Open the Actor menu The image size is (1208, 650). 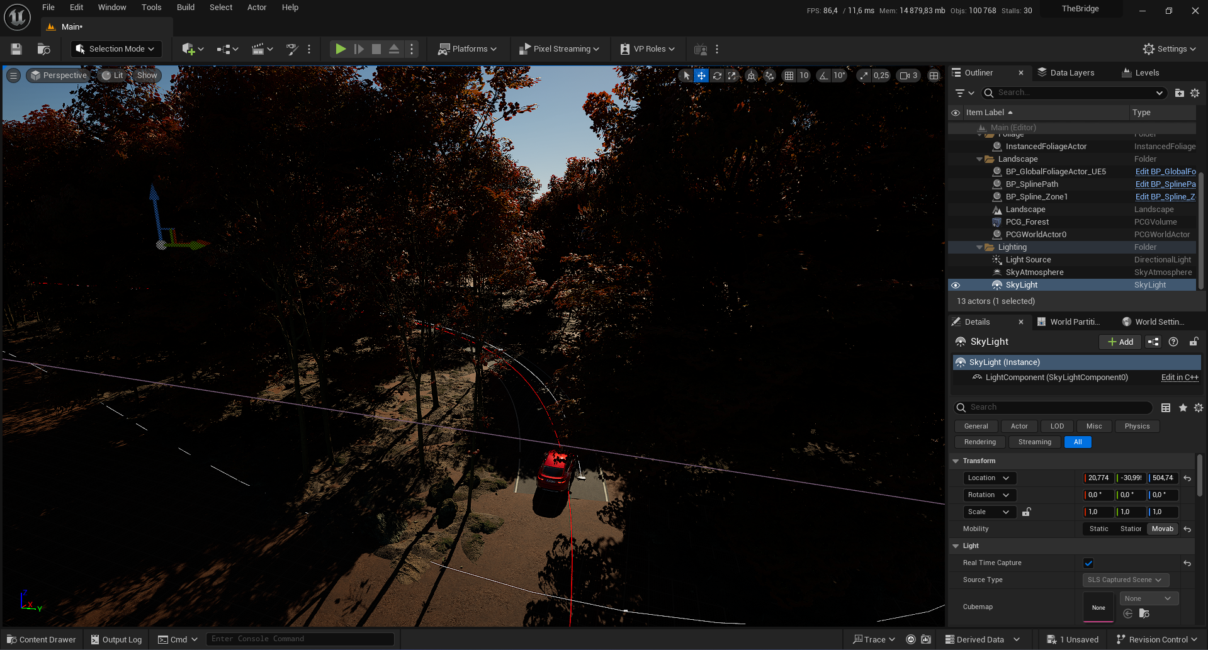tap(257, 8)
